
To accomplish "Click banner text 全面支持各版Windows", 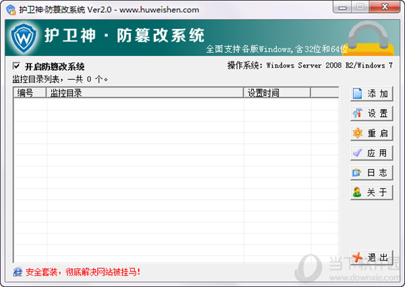I will [x=277, y=49].
